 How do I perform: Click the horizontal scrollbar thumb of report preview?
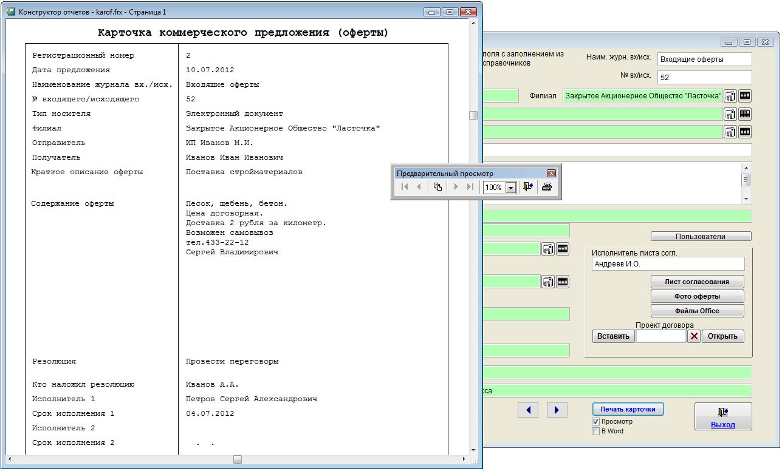(238, 459)
